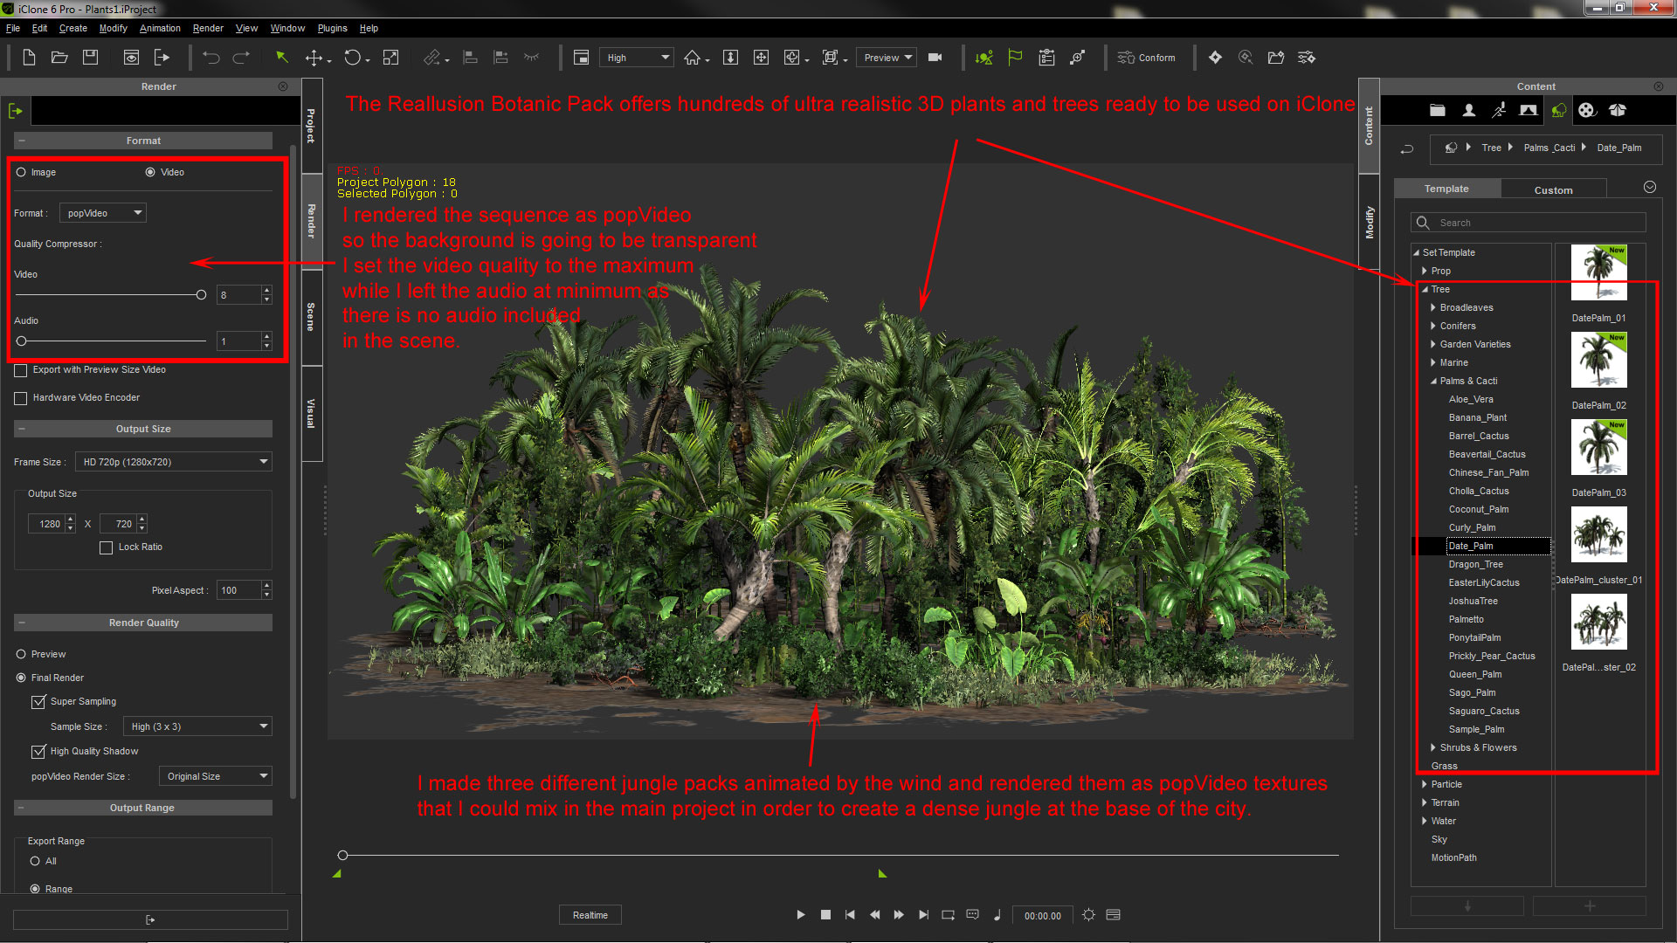
Task: Open the Sample Size High (3 x 3) dropdown
Action: point(197,726)
